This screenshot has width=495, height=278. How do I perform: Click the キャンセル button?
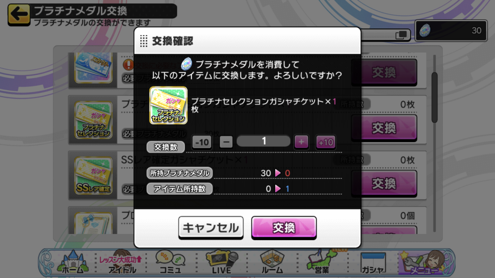click(x=211, y=228)
